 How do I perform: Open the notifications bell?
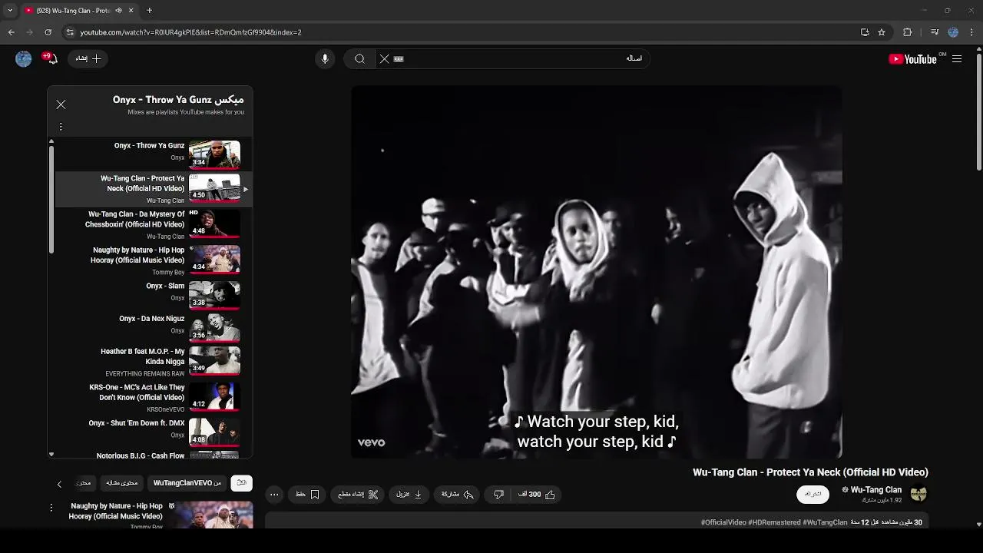click(x=51, y=59)
